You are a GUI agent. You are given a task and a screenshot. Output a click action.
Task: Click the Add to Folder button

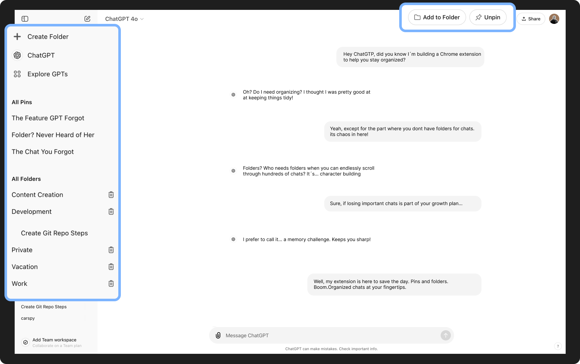[437, 18]
